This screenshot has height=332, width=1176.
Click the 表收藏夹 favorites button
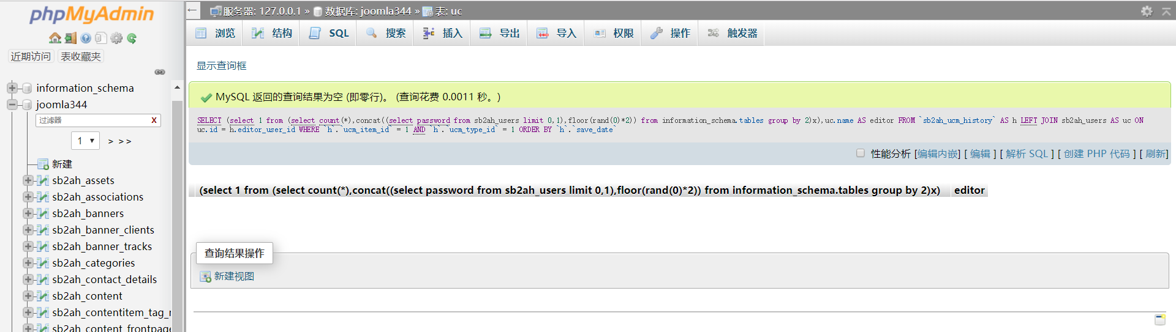pyautogui.click(x=81, y=56)
